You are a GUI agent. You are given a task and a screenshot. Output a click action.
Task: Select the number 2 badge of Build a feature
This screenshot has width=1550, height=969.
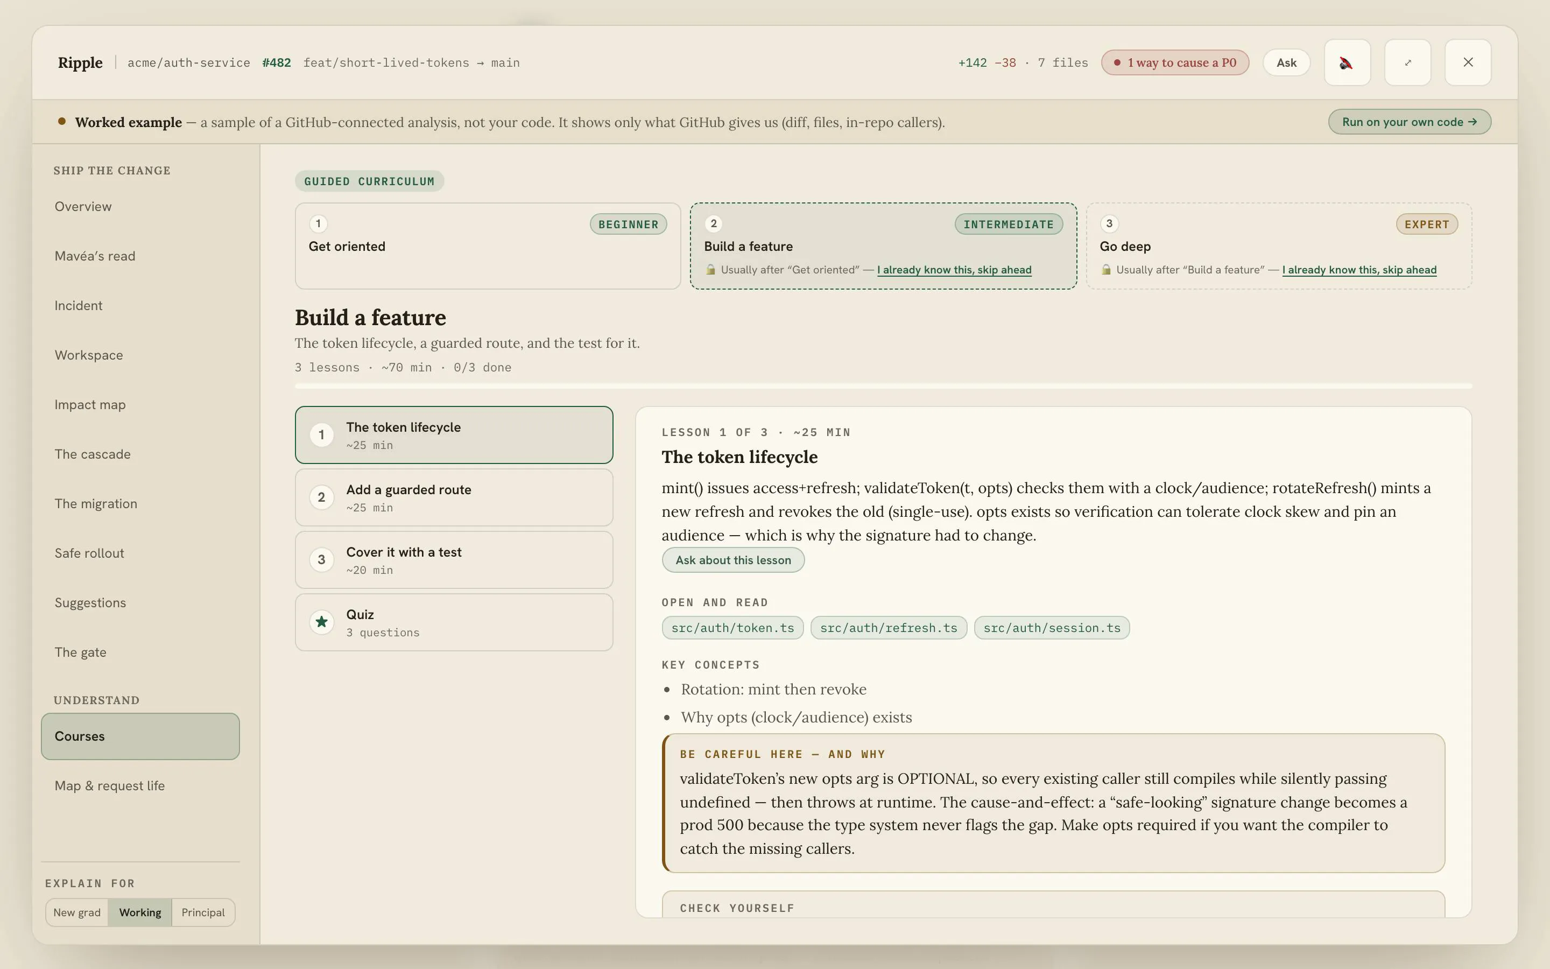(x=714, y=223)
